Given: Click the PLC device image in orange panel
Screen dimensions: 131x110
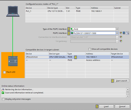Looking at the screenshot, I should coord(13,61).
